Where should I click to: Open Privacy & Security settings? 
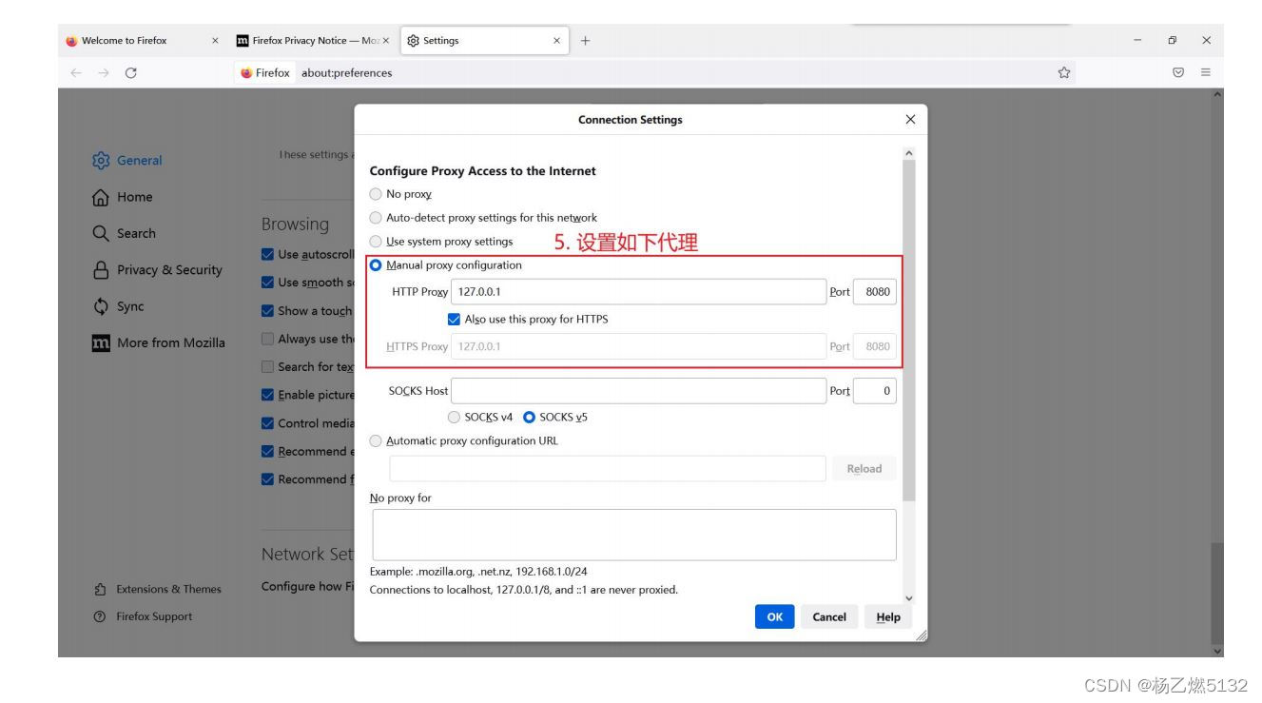coord(158,270)
